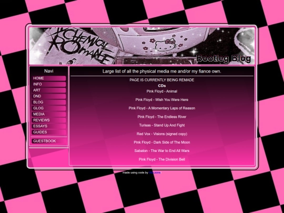The width and height of the screenshot is (284, 213).
Task: Click the MEDIA navigation button
Action: pos(49,114)
